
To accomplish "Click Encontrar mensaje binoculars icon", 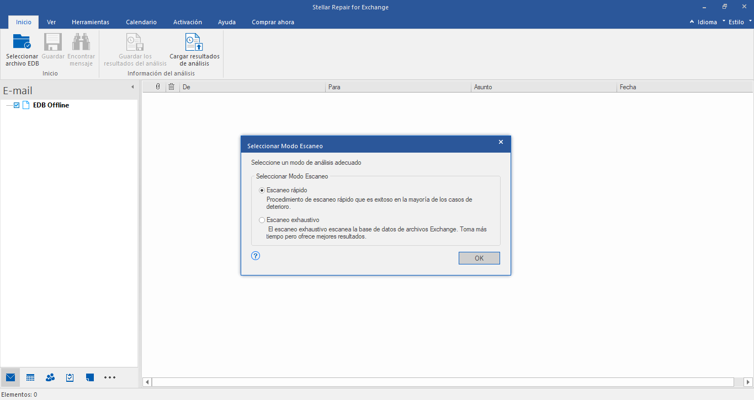I will coord(81,42).
